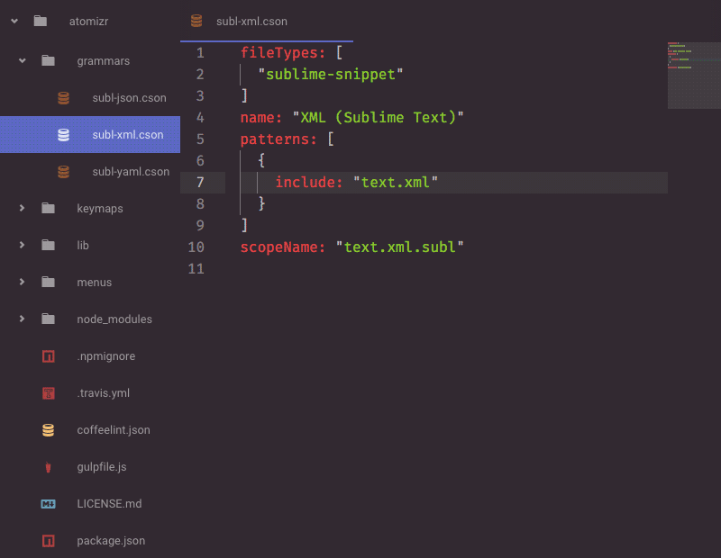The height and width of the screenshot is (558, 721).
Task: Click the database icon on the subl-xml.cson tab
Action: (197, 22)
